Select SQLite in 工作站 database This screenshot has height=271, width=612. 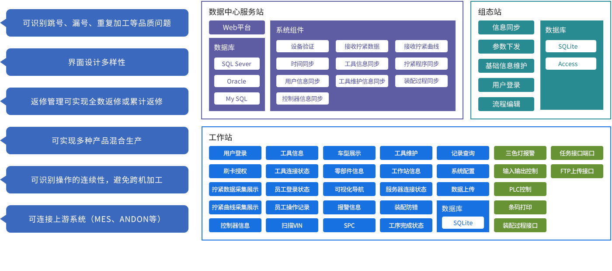(x=463, y=223)
